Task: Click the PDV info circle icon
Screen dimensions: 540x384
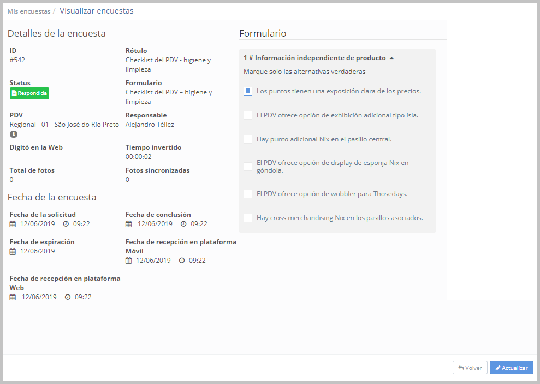Action: click(x=14, y=134)
